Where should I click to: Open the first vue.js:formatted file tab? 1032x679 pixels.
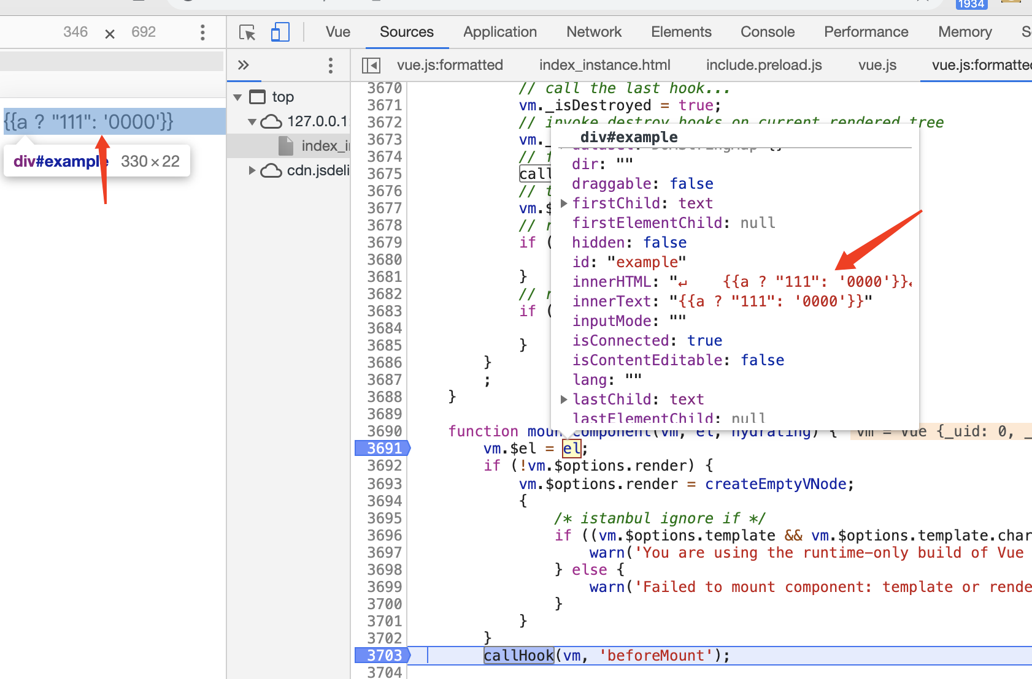click(450, 65)
